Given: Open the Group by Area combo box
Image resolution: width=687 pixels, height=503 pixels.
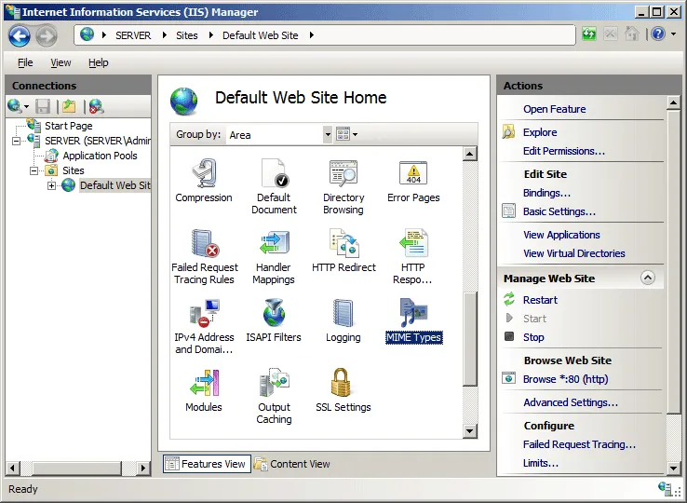Looking at the screenshot, I should 279,135.
